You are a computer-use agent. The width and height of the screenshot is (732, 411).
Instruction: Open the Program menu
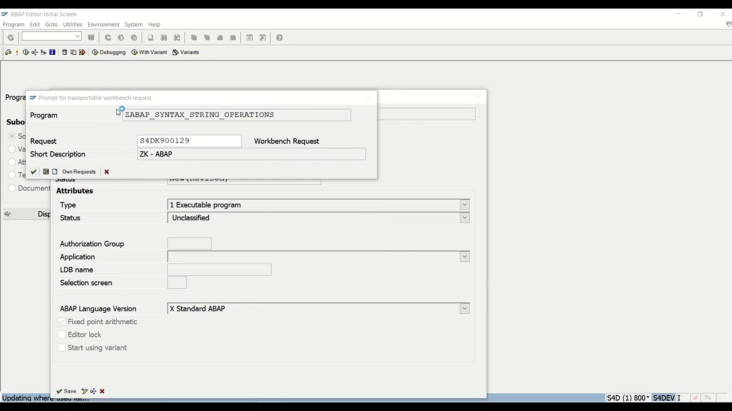tap(14, 25)
